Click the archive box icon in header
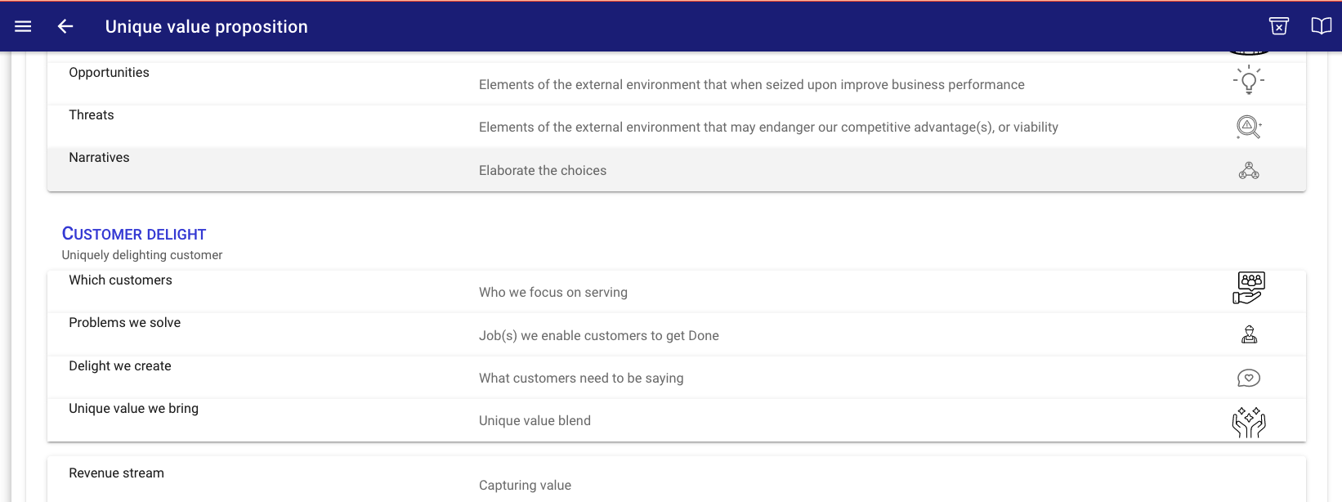Image resolution: width=1342 pixels, height=502 pixels. (x=1279, y=26)
